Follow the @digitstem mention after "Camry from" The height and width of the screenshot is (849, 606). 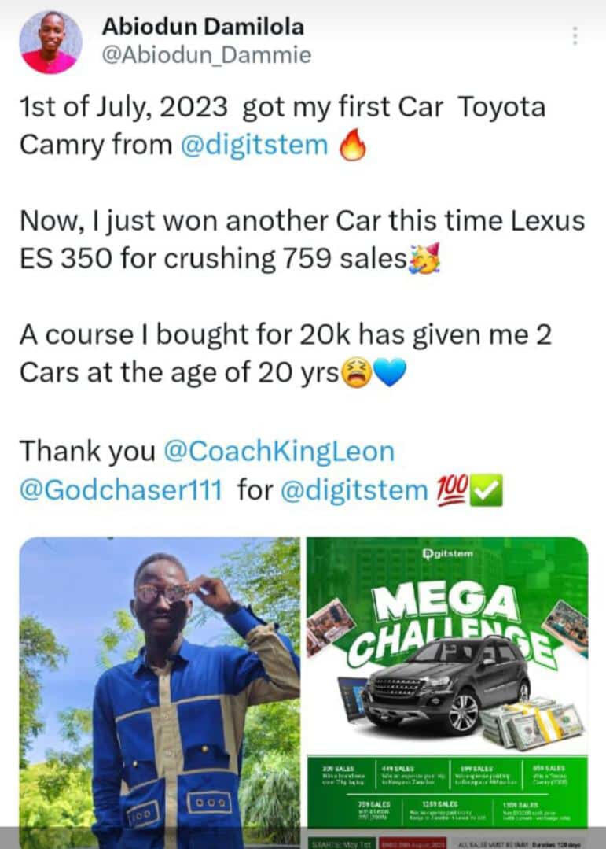pyautogui.click(x=255, y=145)
